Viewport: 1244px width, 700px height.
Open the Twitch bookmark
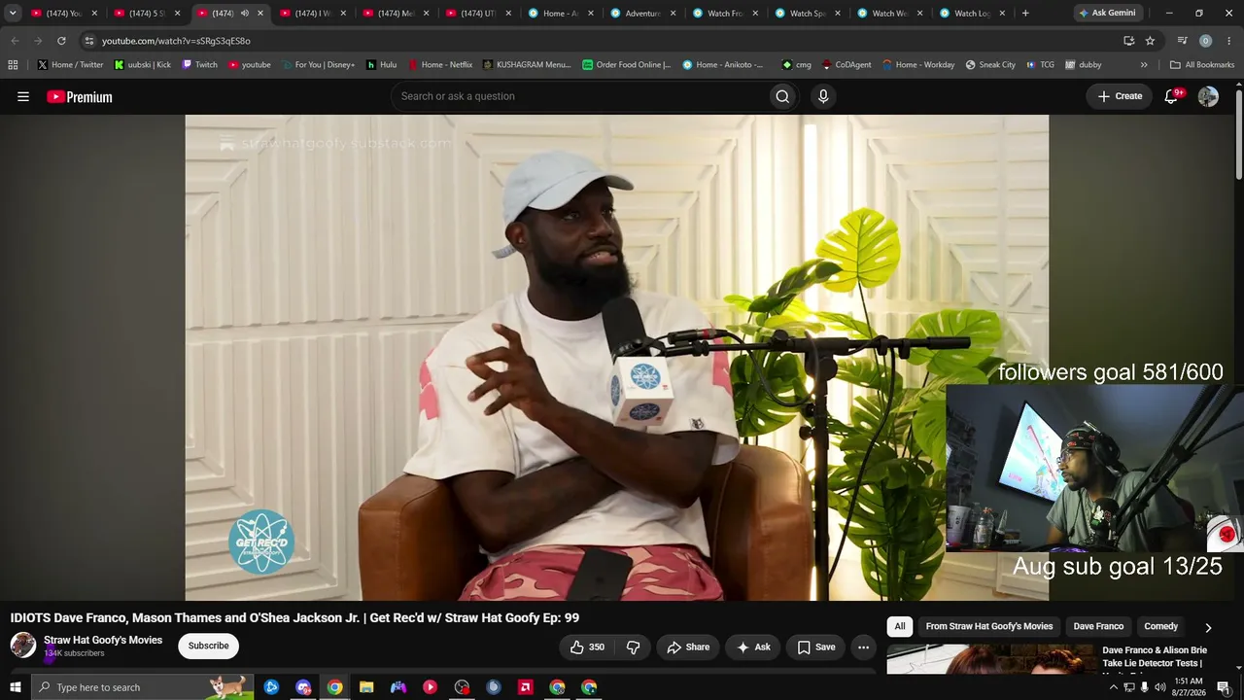pos(199,65)
